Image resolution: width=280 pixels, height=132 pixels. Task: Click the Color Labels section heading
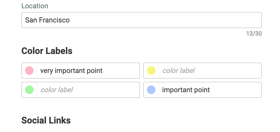point(47,51)
